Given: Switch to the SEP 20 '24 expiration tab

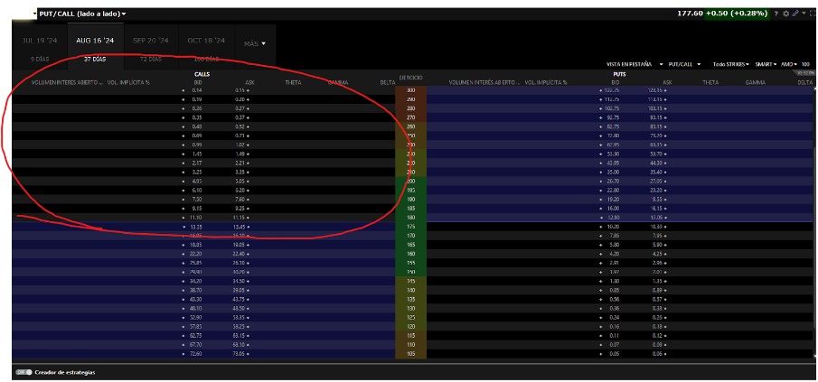Looking at the screenshot, I should 153,41.
